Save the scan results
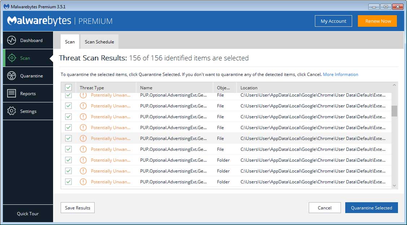The image size is (407, 225). click(x=77, y=208)
